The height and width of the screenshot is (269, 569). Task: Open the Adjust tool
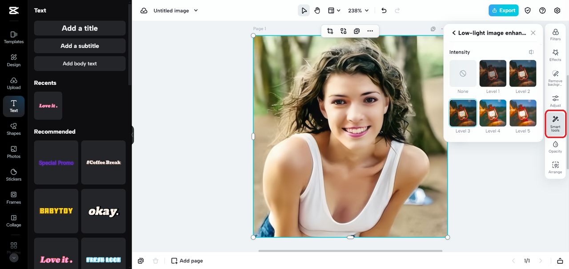pos(555,101)
